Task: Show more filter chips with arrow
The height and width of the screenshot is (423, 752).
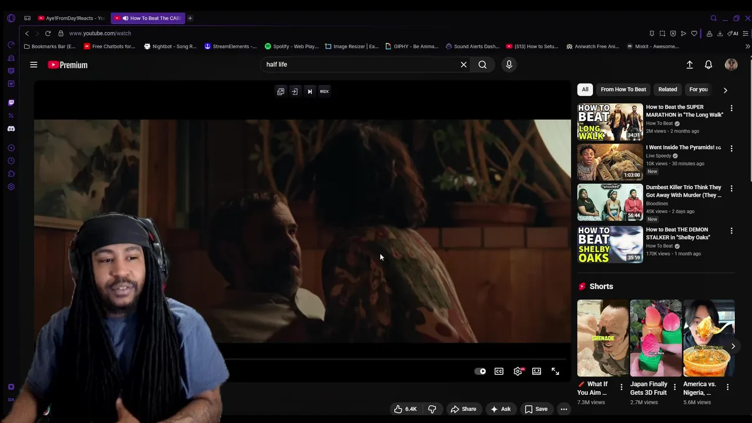Action: click(725, 90)
